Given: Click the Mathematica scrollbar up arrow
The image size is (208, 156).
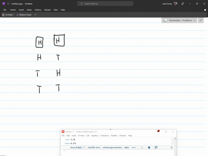Looking at the screenshot, I should tap(175, 139).
